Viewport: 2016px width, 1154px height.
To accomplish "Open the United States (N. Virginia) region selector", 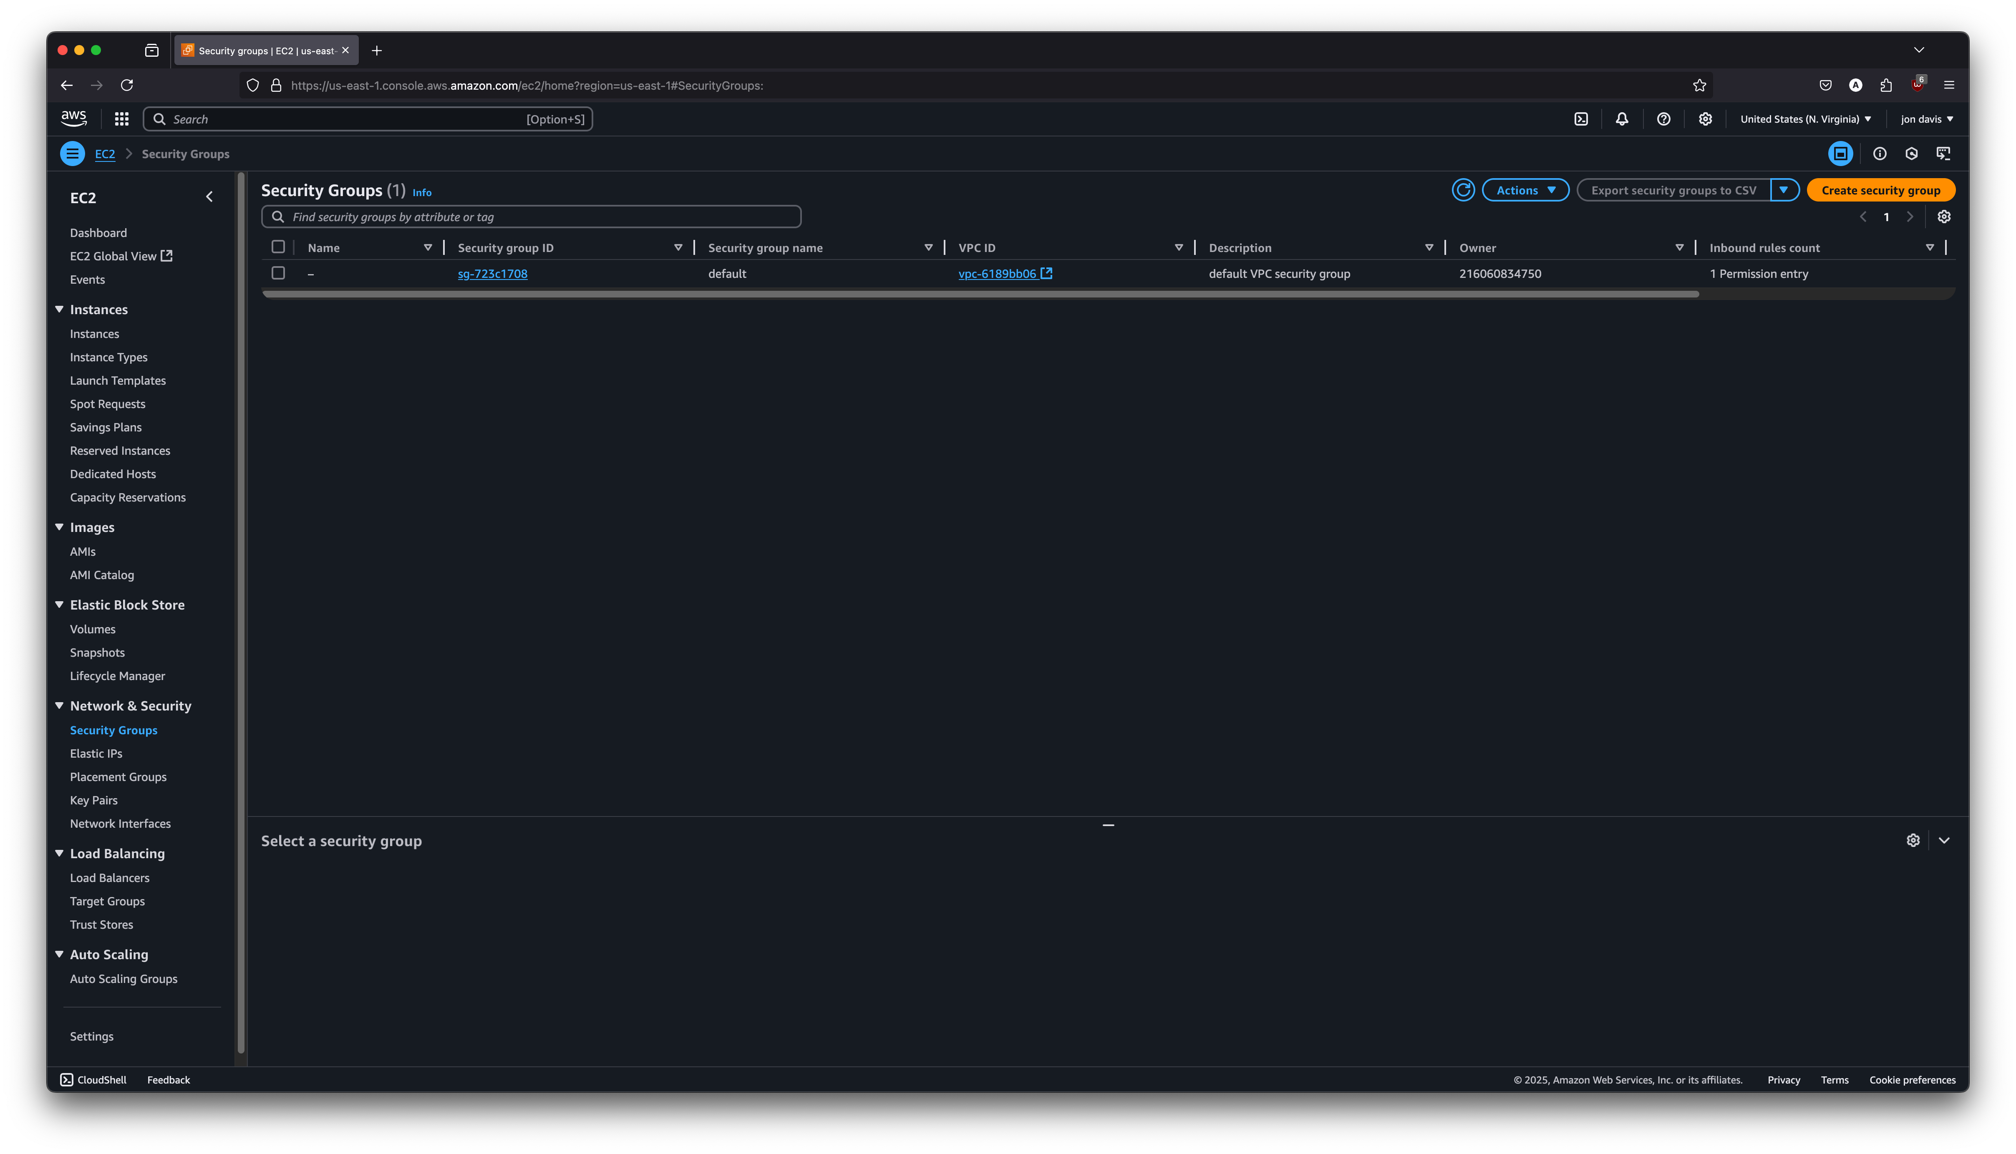I will pyautogui.click(x=1805, y=119).
